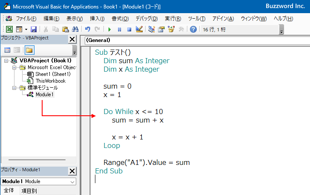Screen dimensions: 310x195
Task: Click the Redo arrow icon
Action: (97, 29)
